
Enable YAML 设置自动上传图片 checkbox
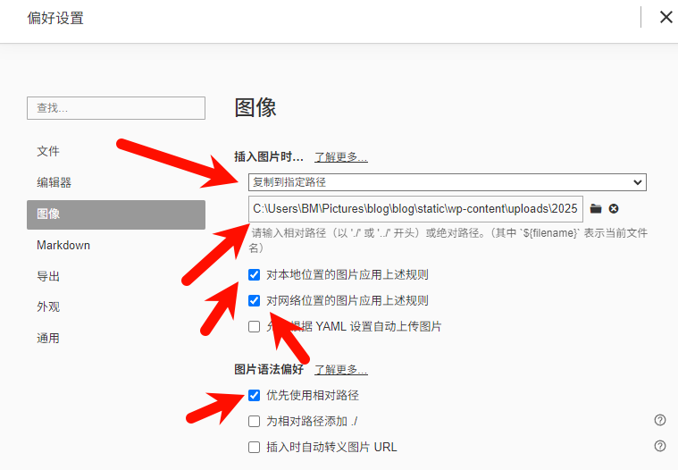point(255,326)
